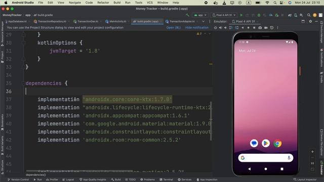Open macOS Spotlight search icon
The image size is (324, 182).
tap(275, 3)
